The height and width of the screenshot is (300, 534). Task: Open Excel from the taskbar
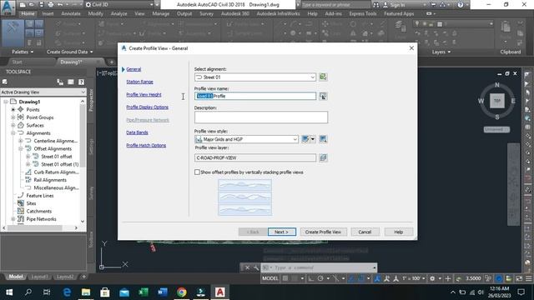click(x=144, y=292)
